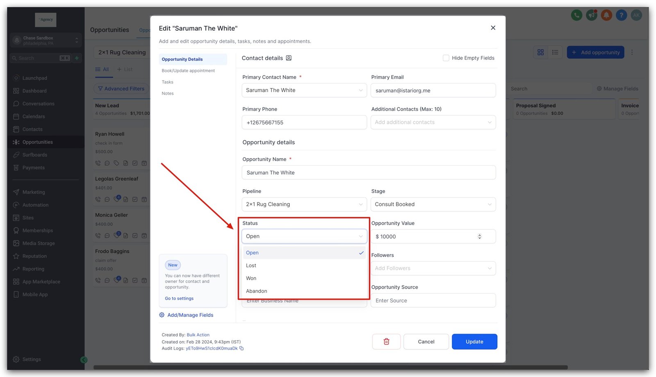Screen dimensions: 656x377
Task: Click the red trash delete icon
Action: click(x=386, y=341)
